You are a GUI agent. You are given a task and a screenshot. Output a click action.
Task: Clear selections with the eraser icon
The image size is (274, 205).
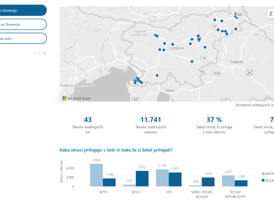(x=40, y=53)
